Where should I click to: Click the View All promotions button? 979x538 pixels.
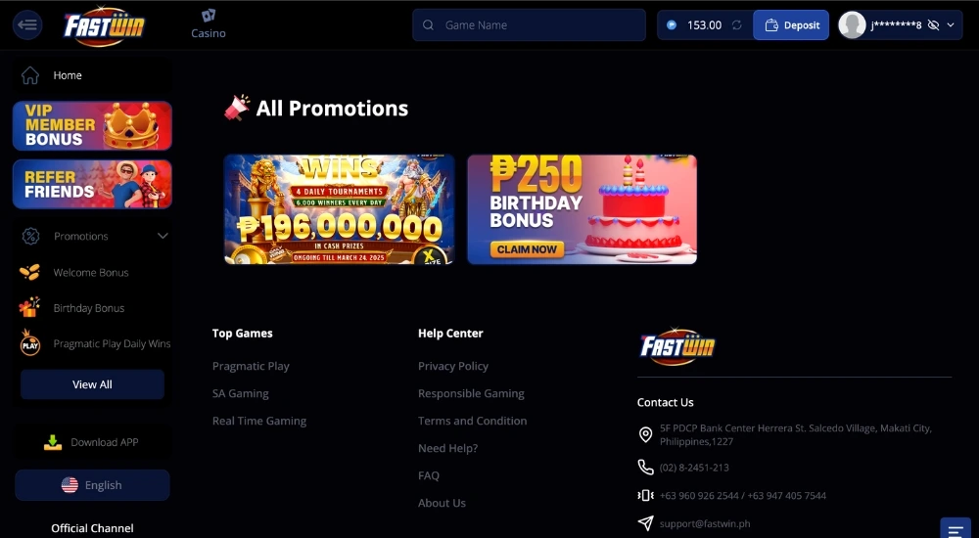coord(92,384)
